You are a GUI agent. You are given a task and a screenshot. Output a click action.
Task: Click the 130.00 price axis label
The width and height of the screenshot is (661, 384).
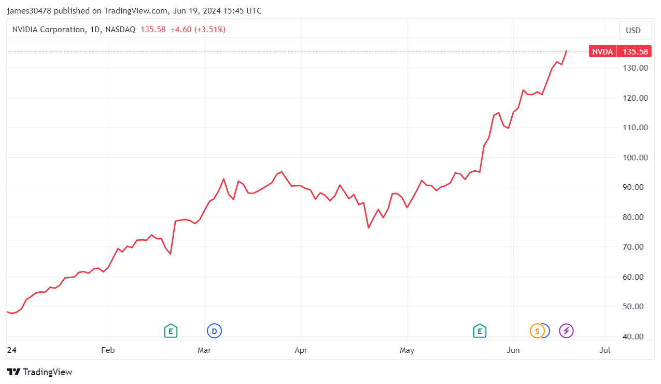click(x=635, y=67)
